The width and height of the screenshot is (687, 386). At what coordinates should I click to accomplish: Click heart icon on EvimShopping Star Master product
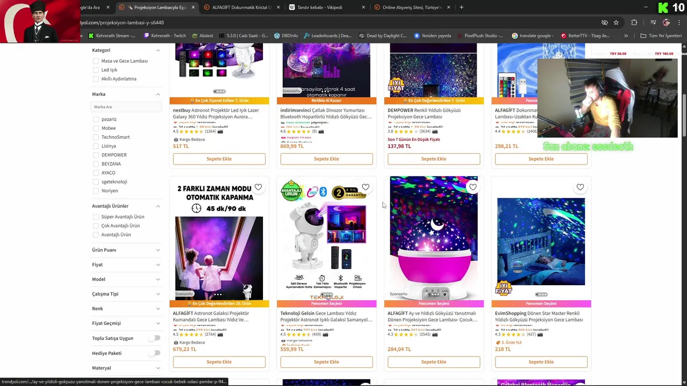(x=580, y=187)
